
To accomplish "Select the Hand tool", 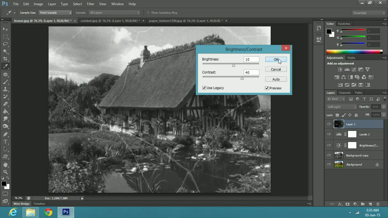I will tap(5, 164).
